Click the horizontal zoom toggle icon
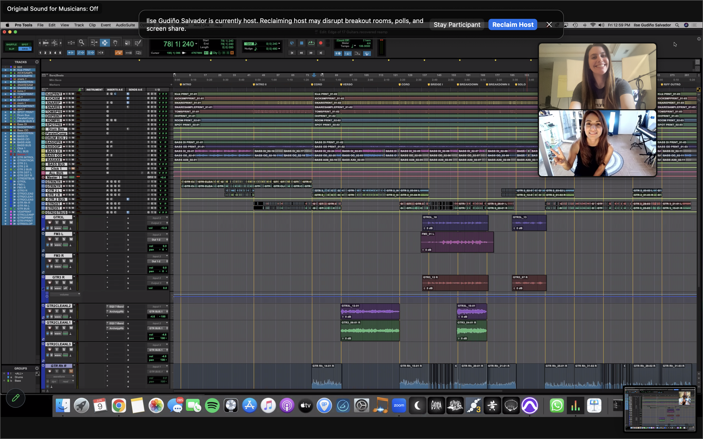The width and height of the screenshot is (703, 439). tap(71, 43)
